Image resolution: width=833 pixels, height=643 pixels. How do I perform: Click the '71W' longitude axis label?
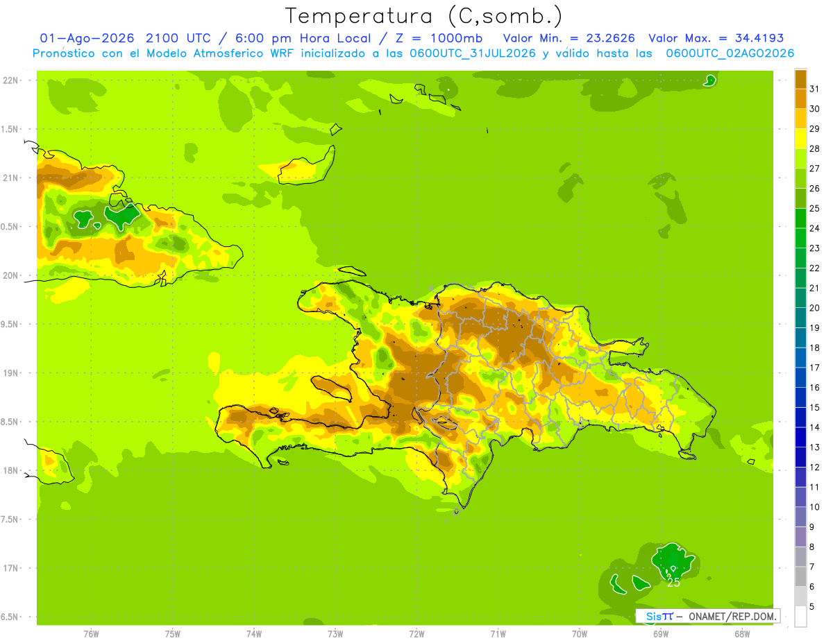[498, 634]
